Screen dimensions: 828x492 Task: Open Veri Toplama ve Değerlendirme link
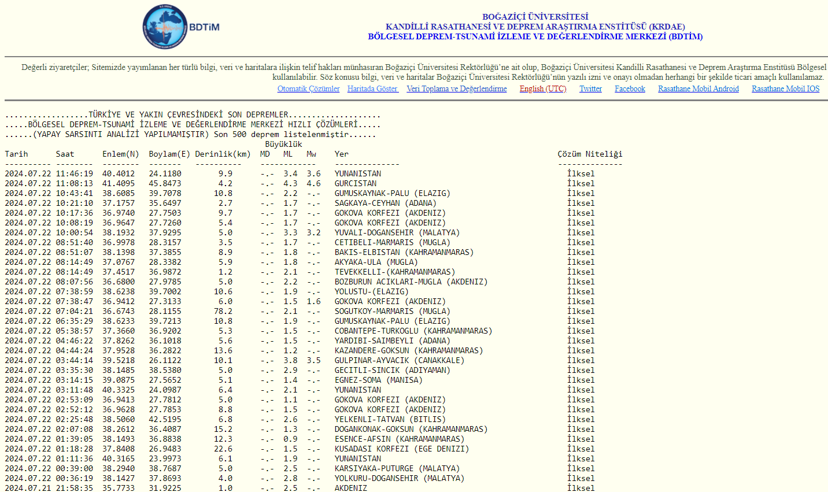coord(457,88)
